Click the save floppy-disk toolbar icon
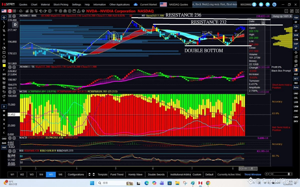The width and height of the screenshot is (300, 187). 74,11
